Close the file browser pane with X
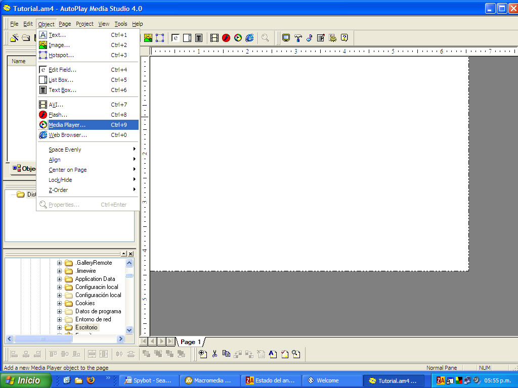The image size is (518, 388). point(131,254)
